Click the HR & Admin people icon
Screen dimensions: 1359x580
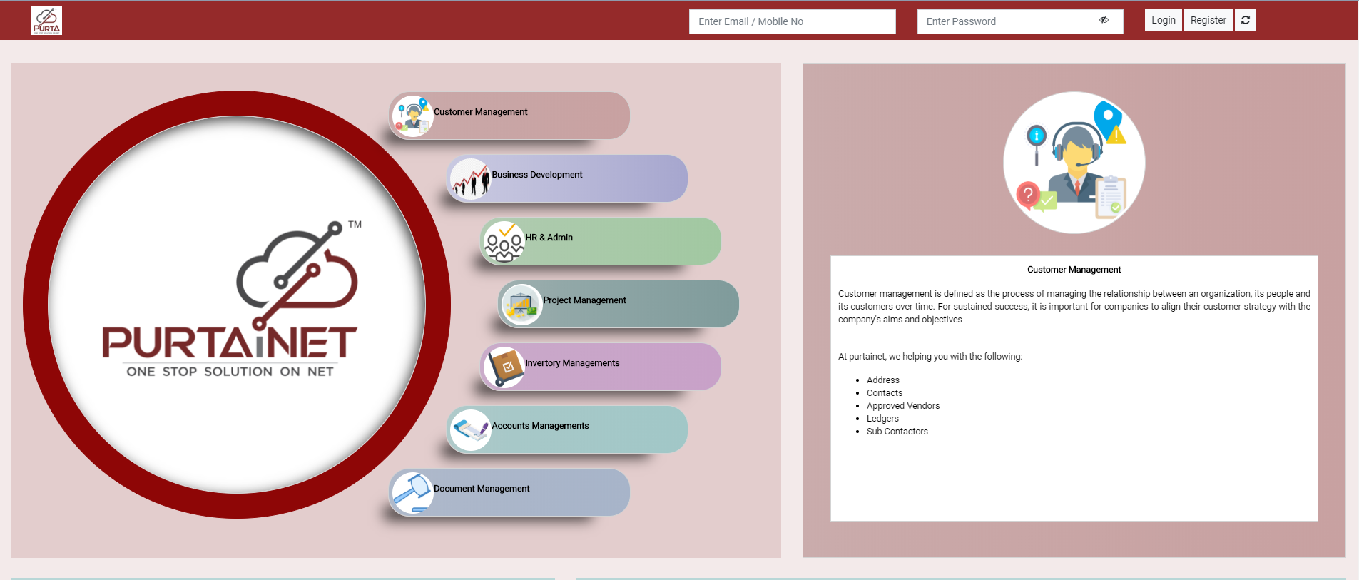(504, 242)
